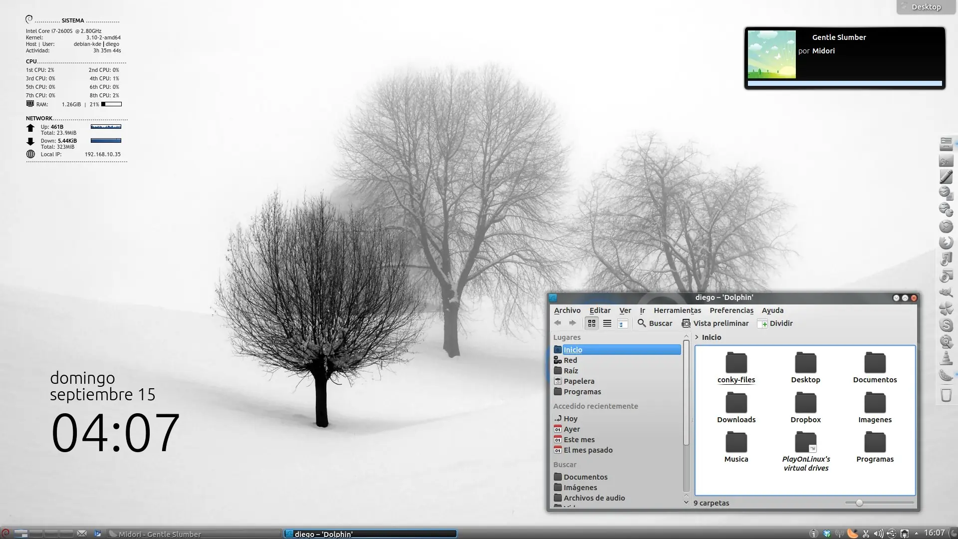Viewport: 958px width, 539px height.
Task: Expand hidden system tray icons arrow
Action: click(917, 534)
